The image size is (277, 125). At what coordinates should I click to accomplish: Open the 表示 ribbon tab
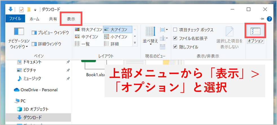[71, 19]
